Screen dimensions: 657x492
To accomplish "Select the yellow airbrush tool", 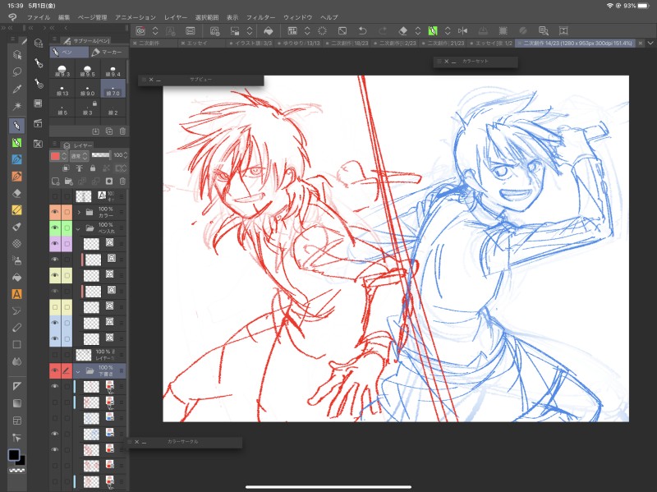I will (16, 210).
